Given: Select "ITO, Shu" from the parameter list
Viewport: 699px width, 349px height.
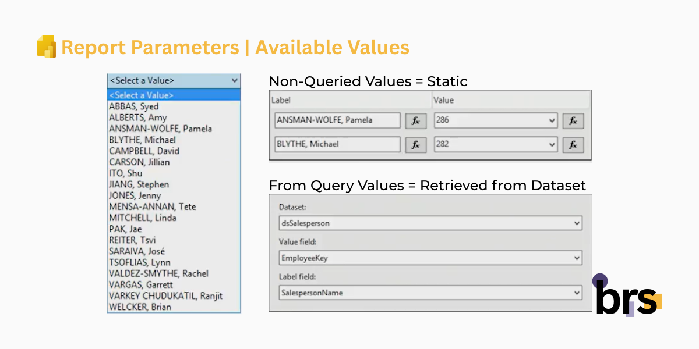Looking at the screenshot, I should coord(125,173).
